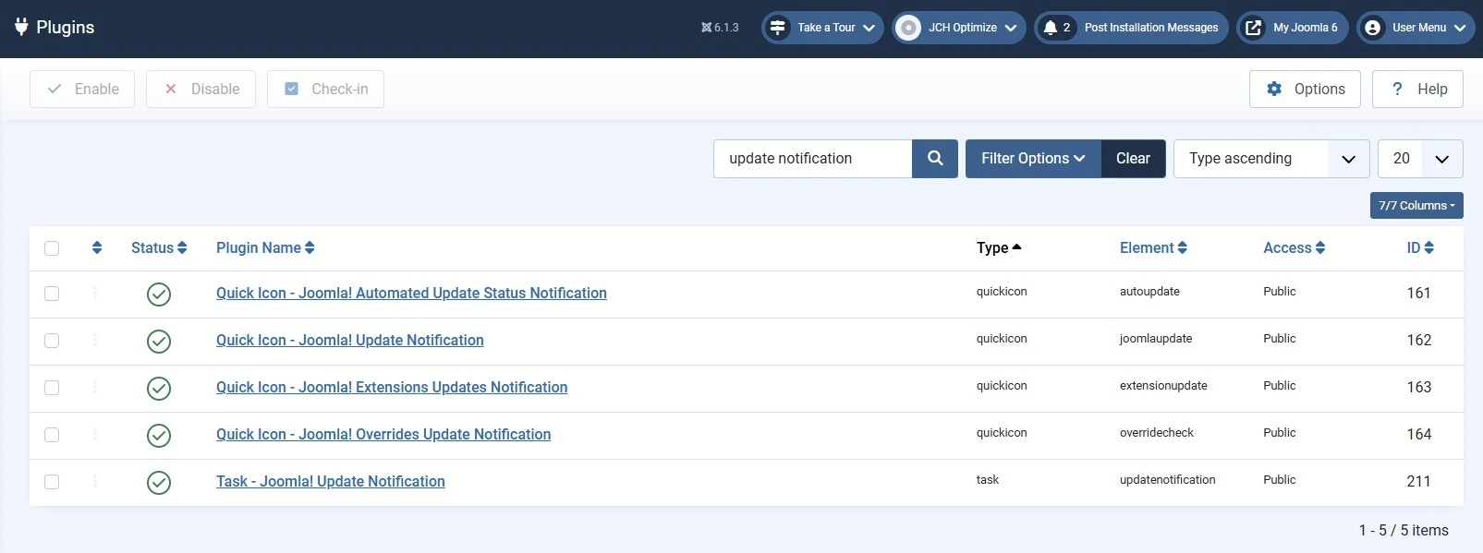Click the User Menu avatar icon
Screen dimensions: 1483x553
point(1373,28)
